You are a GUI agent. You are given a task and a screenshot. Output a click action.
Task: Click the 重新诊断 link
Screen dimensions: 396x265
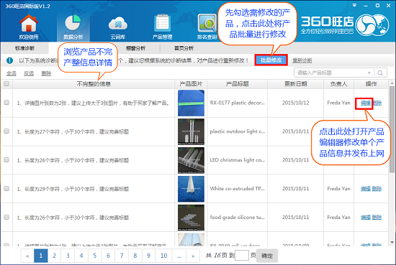(302, 60)
